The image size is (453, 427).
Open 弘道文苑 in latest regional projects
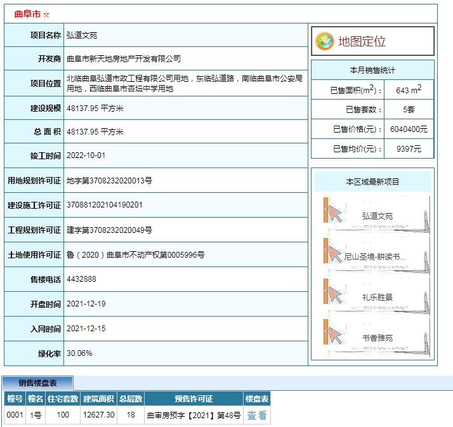tap(377, 216)
